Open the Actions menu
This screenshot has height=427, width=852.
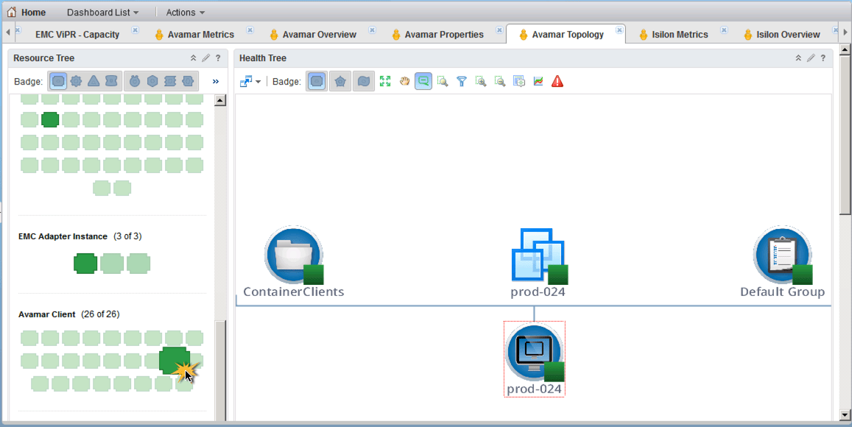186,12
